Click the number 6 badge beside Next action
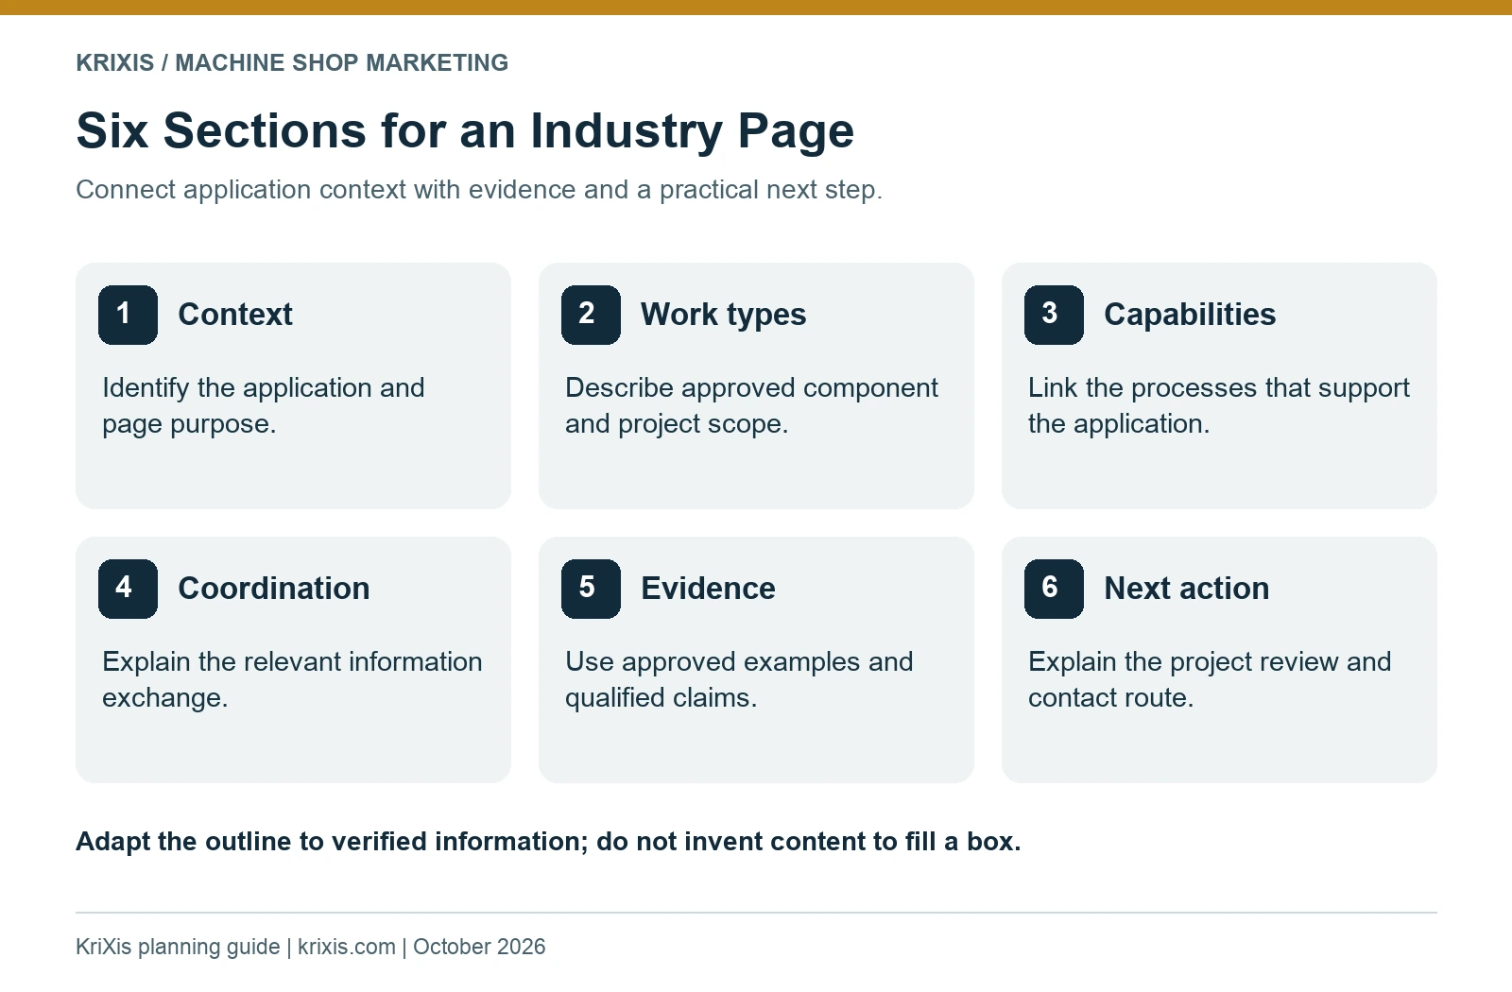 (x=1054, y=589)
